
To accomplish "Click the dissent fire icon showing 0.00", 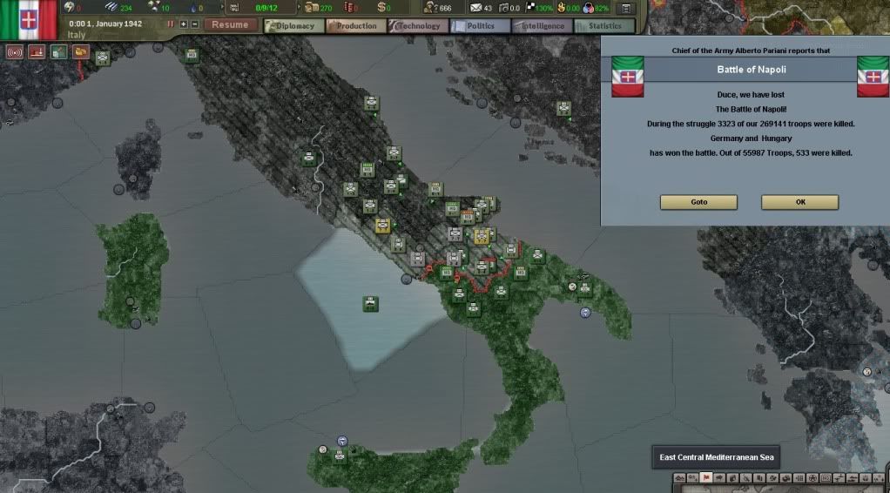I will [x=562, y=8].
